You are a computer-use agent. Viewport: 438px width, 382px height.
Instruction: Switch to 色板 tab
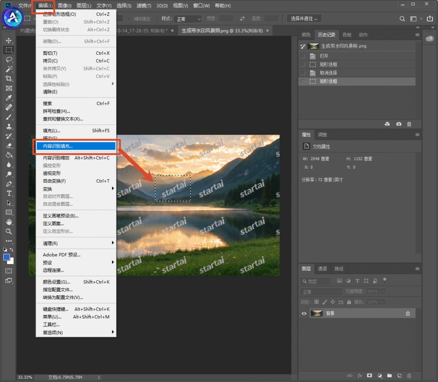point(347,35)
